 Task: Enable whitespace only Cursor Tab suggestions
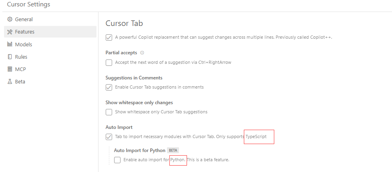click(x=109, y=112)
